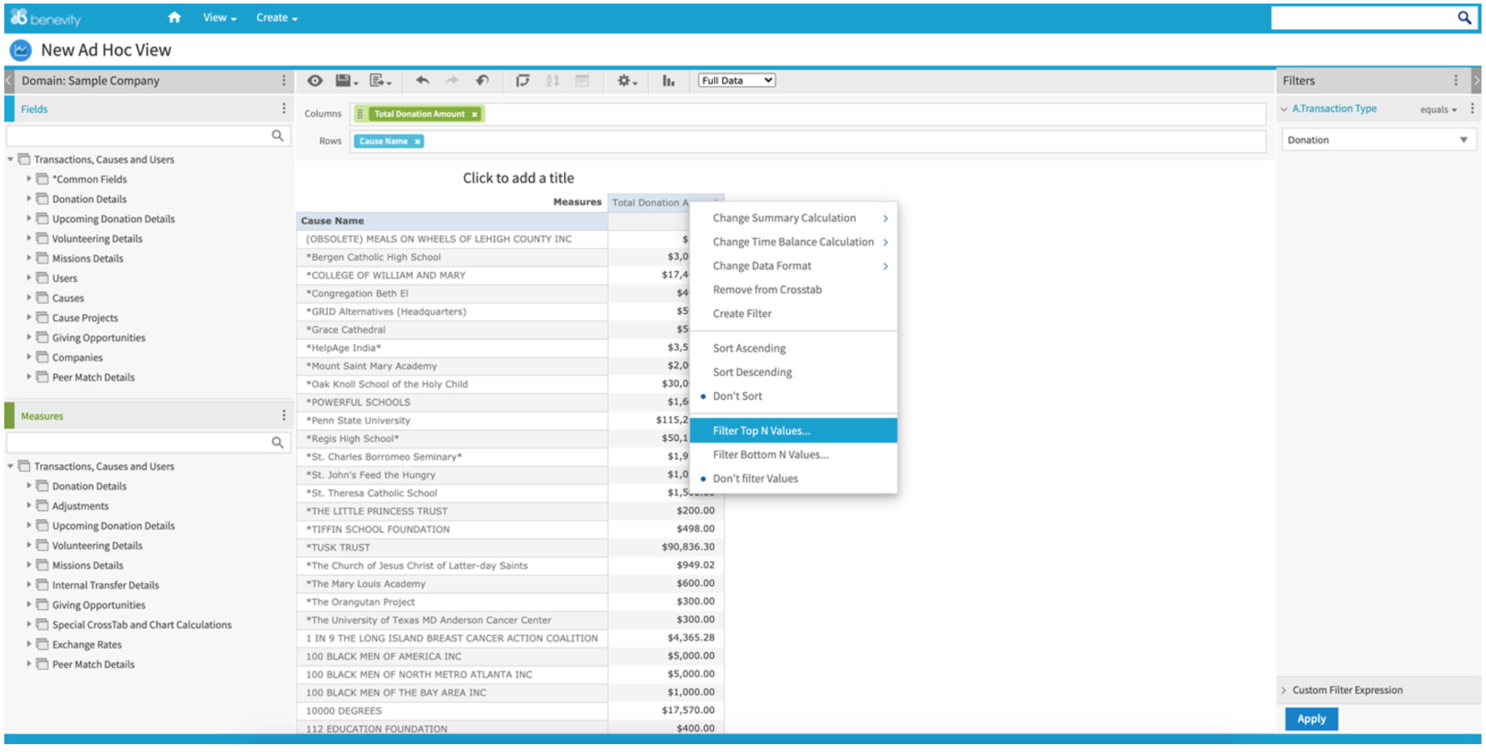The image size is (1486, 752).
Task: Click the Total Donation Amount header
Action: [650, 203]
